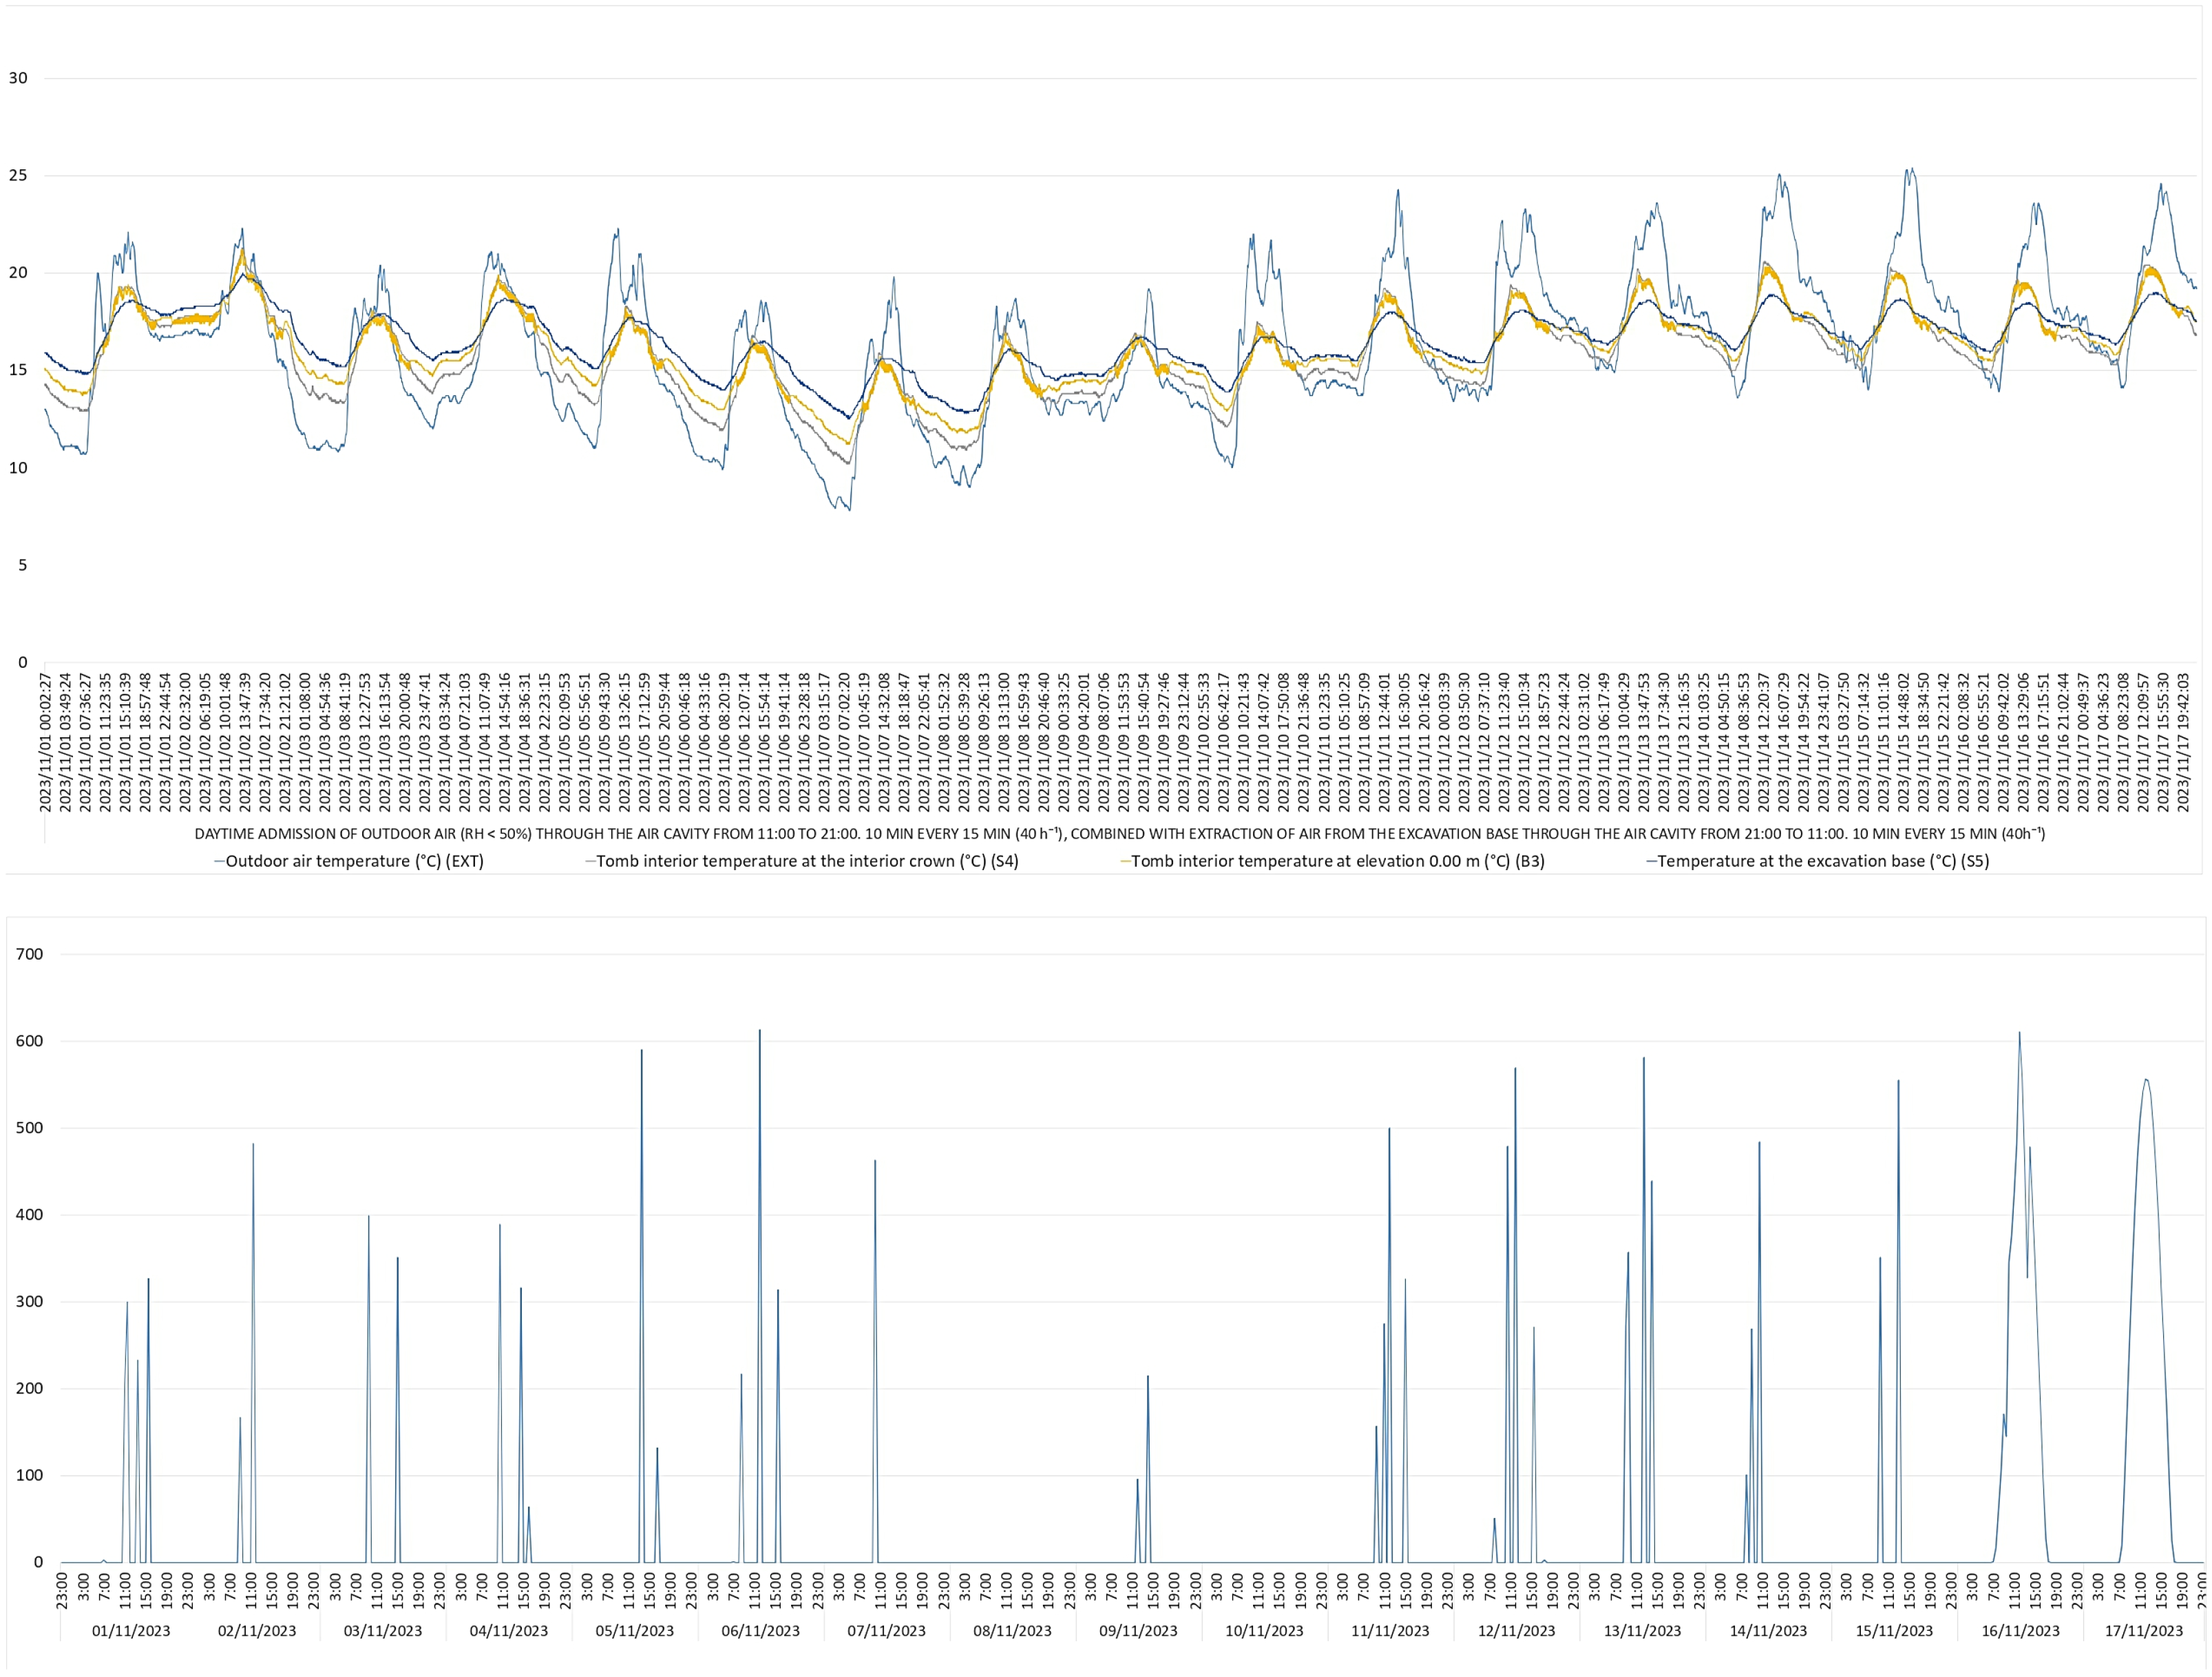Click the '30' label on temperature axis

[x=18, y=78]
